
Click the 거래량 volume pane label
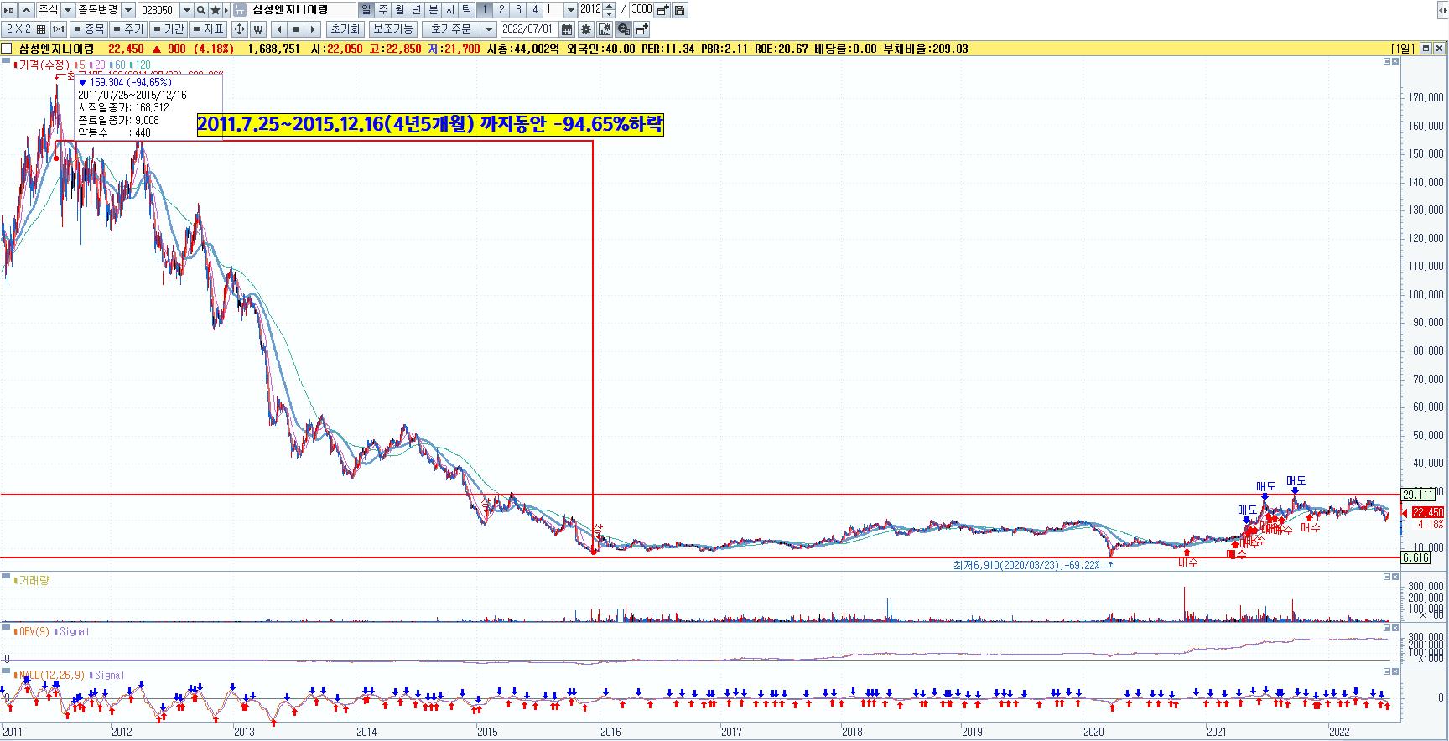pyautogui.click(x=34, y=580)
